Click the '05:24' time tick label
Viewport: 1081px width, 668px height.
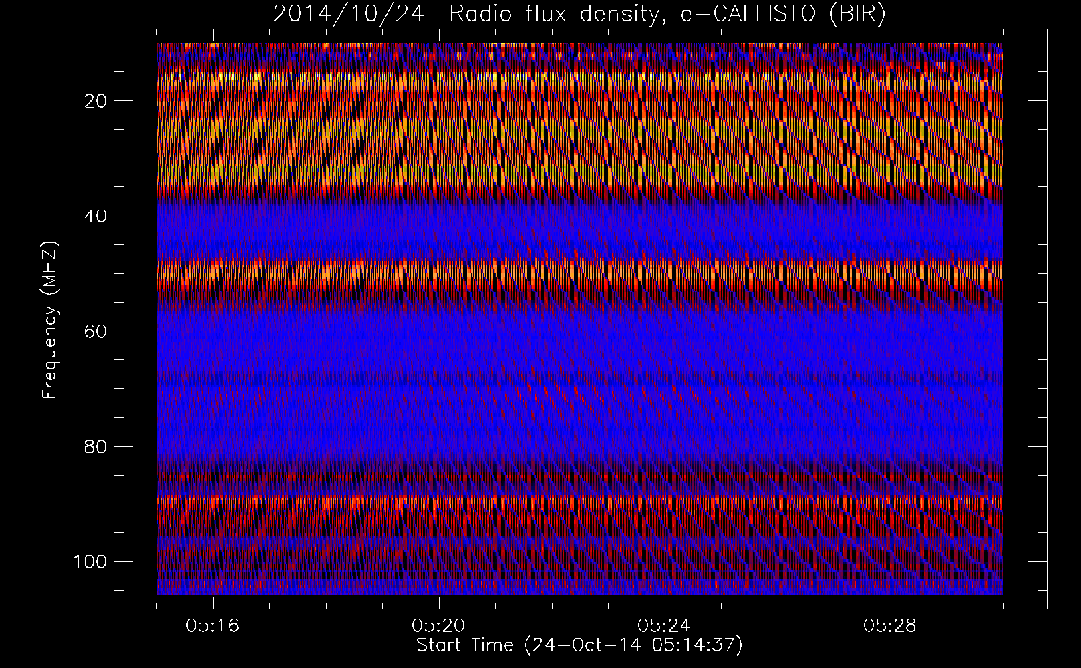(664, 626)
